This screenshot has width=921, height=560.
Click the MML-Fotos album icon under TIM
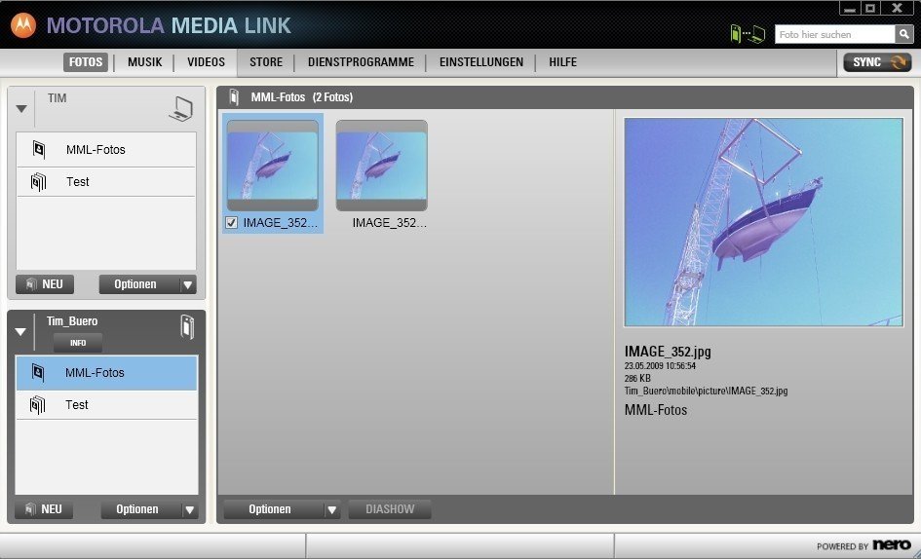click(x=39, y=149)
